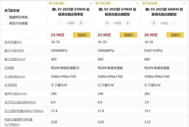Pin the 670KM 旗舰型 column to the left
Screen dimensions: 189x127
[103, 3]
